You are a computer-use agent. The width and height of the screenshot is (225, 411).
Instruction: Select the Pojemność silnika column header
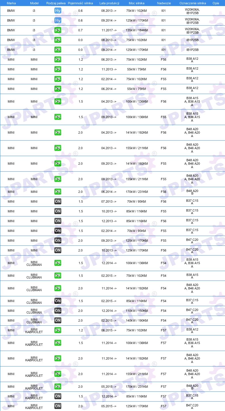(x=81, y=3)
